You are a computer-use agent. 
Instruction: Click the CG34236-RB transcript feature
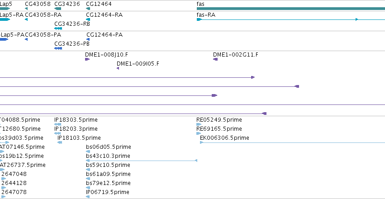58,28
